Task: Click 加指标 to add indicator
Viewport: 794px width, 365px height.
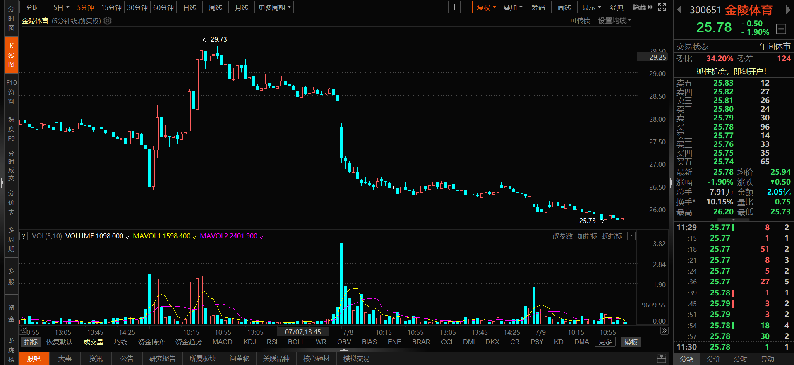Action: click(x=588, y=236)
